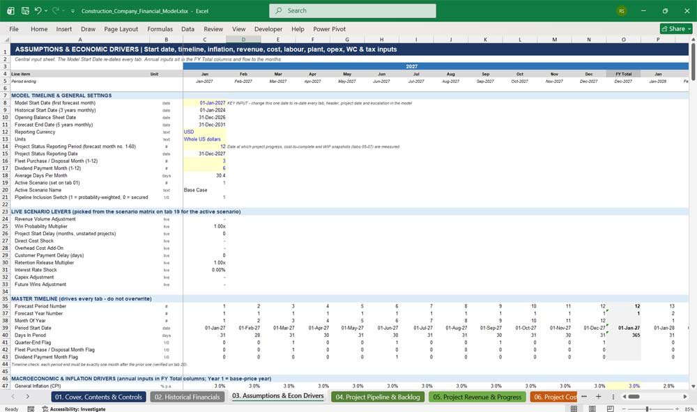Open the File menu
697x412 pixels.
click(x=14, y=29)
